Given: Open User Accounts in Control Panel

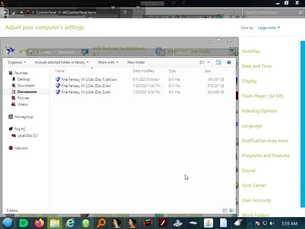Looking at the screenshot, I should point(256,200).
